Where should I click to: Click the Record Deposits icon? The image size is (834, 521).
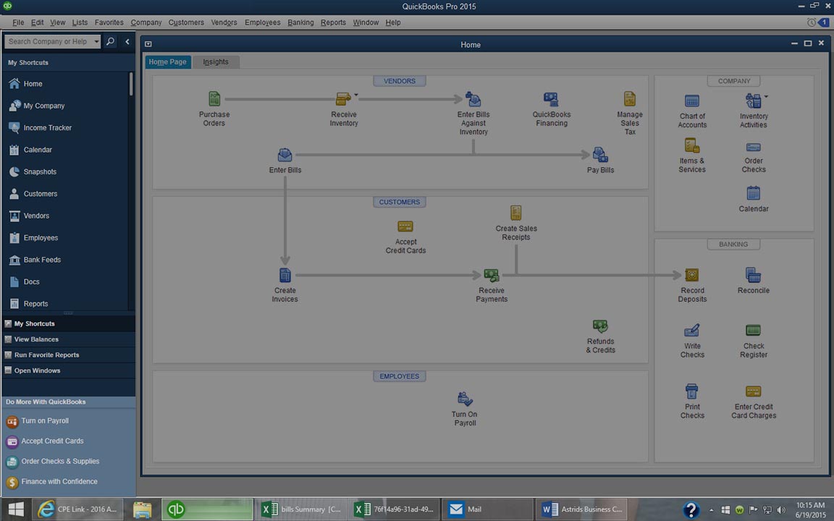[692, 276]
